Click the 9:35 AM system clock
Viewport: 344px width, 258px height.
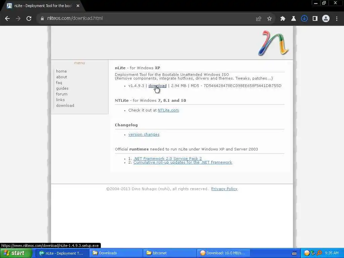tap(332, 253)
